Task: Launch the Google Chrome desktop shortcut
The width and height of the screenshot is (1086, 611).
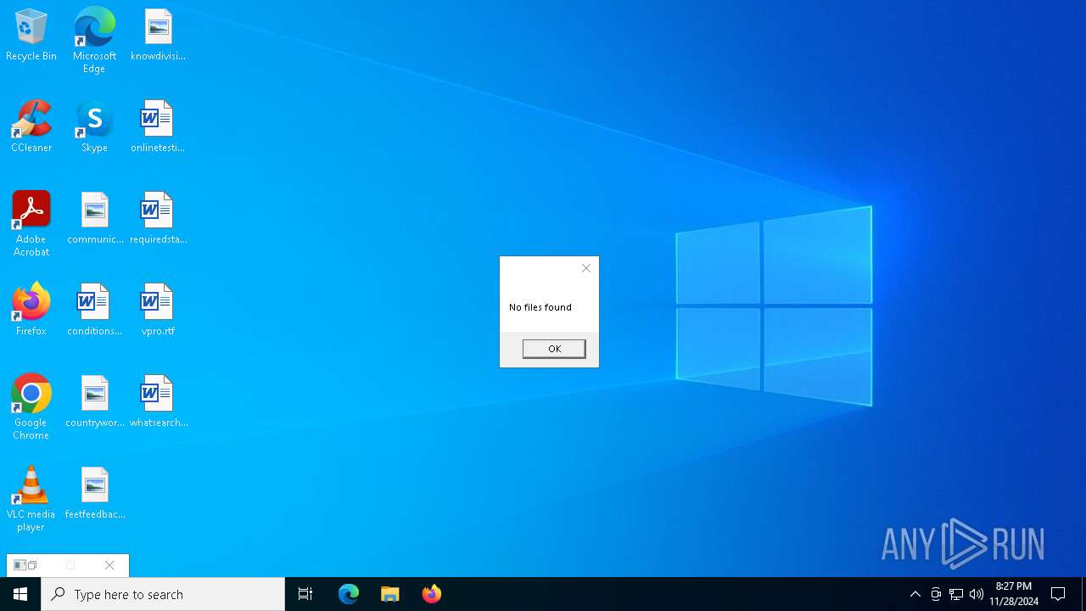Action: coord(31,407)
